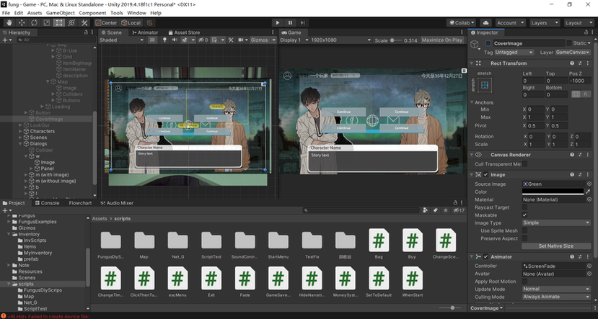Select the Scale tool
This screenshot has width=598, height=319.
coord(47,23)
